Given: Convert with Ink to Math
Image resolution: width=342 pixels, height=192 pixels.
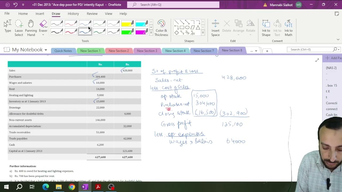Looking at the screenshot, I should 289,28.
